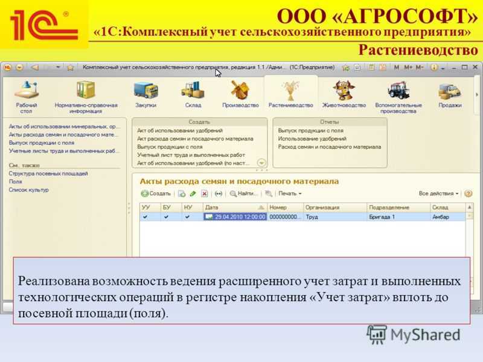Click the calendar icon in the title bar
Image resolution: width=483 pixels, height=362 pixels.
tap(383, 67)
